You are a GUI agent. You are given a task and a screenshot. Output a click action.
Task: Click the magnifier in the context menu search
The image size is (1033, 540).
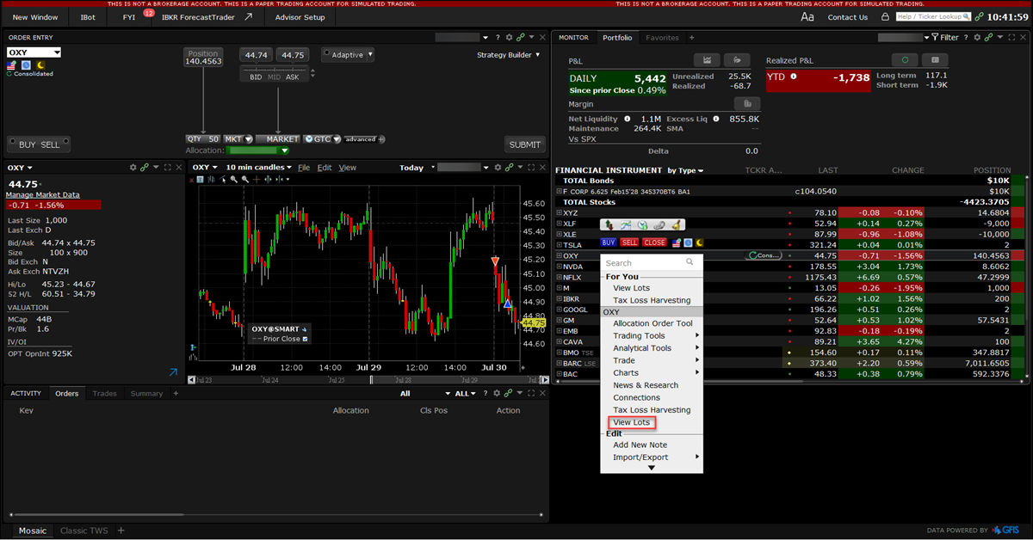pos(690,263)
